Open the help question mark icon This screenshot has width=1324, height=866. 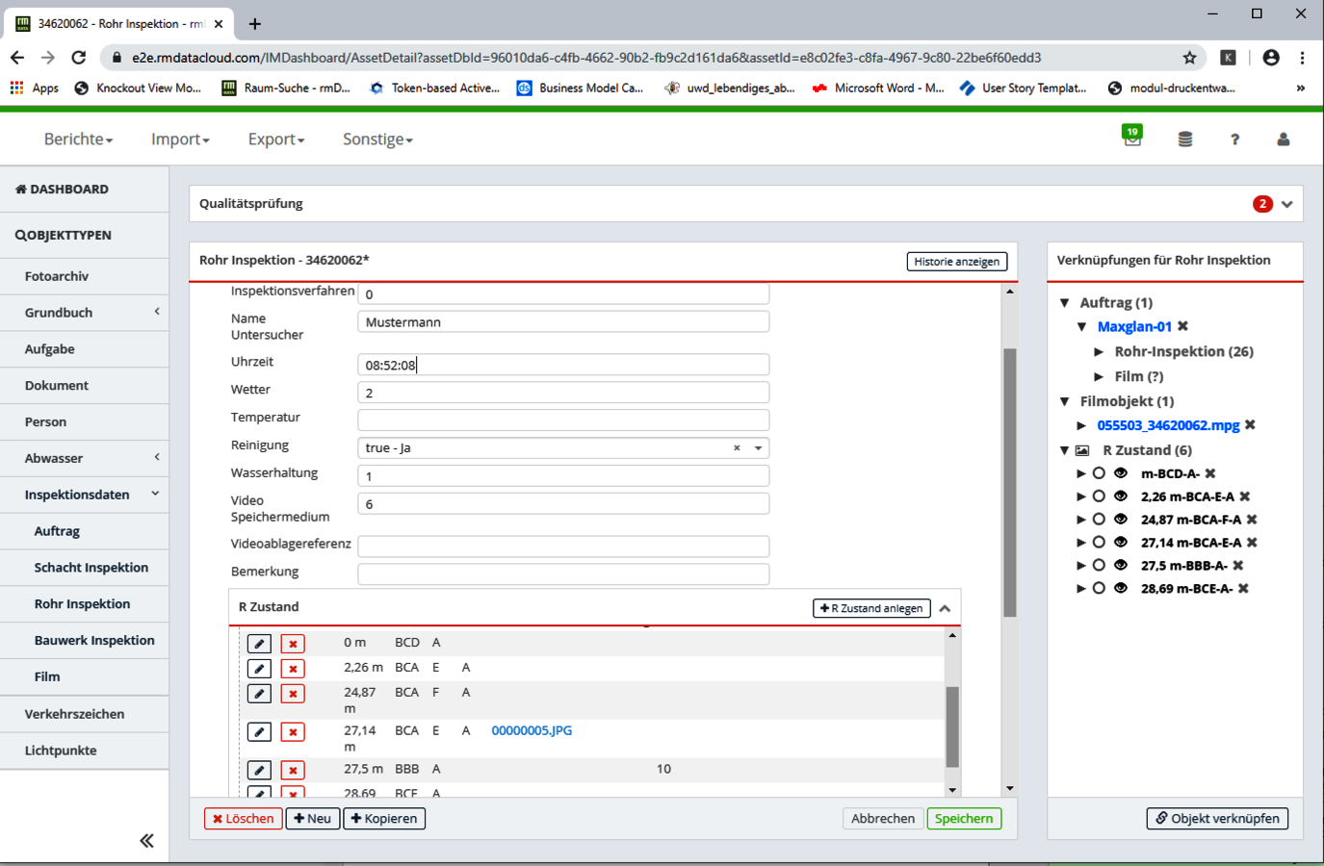coord(1234,140)
